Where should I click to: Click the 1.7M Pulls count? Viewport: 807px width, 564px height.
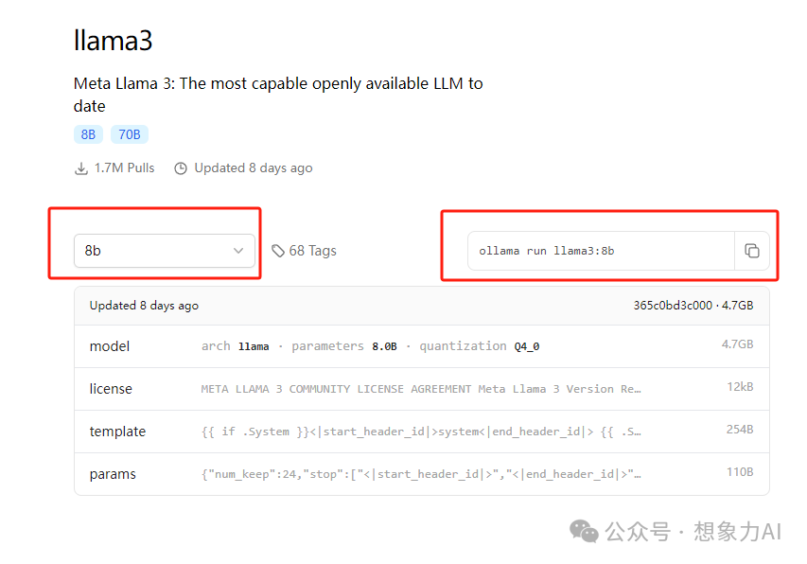pyautogui.click(x=124, y=168)
